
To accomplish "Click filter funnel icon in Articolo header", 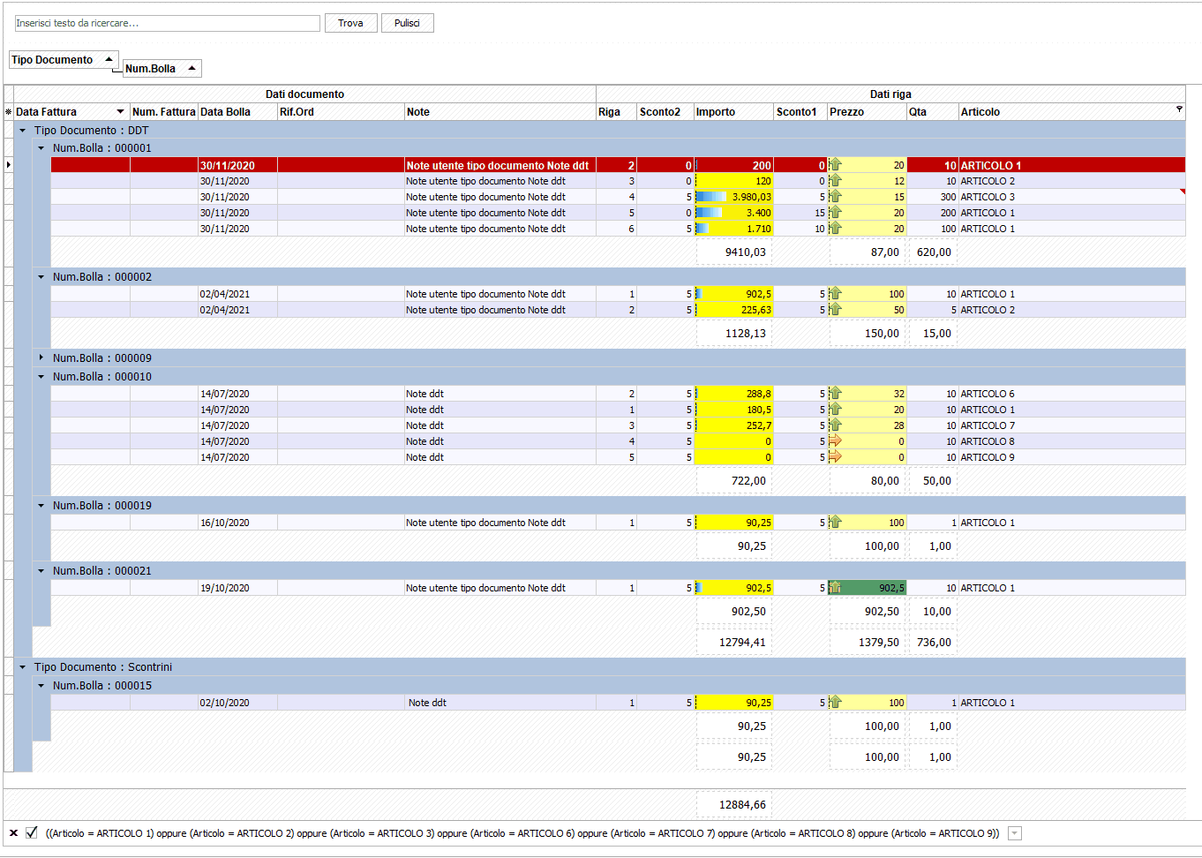I will [1179, 109].
